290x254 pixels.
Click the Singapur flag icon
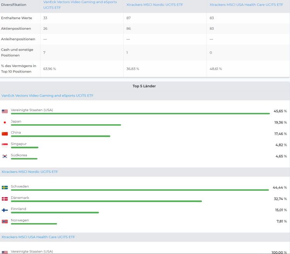click(x=5, y=145)
